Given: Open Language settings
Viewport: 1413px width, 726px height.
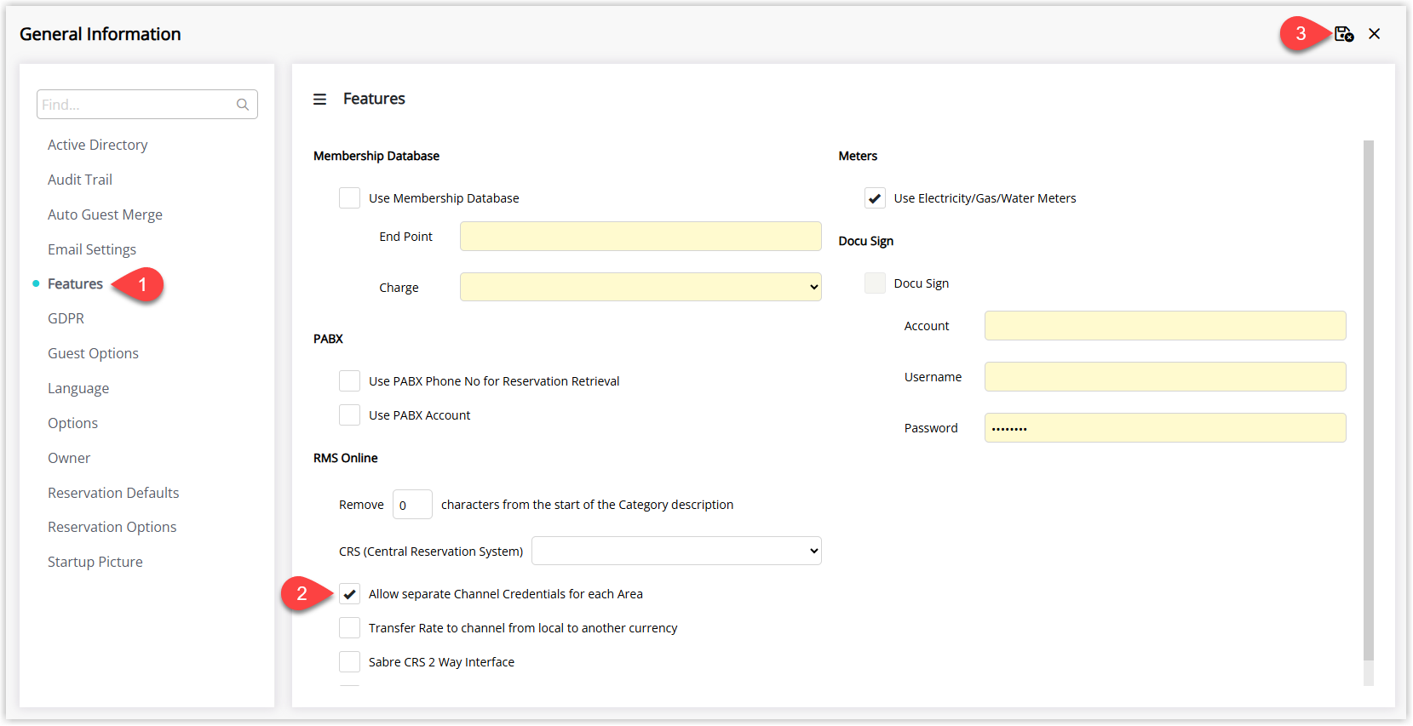Looking at the screenshot, I should pos(78,388).
